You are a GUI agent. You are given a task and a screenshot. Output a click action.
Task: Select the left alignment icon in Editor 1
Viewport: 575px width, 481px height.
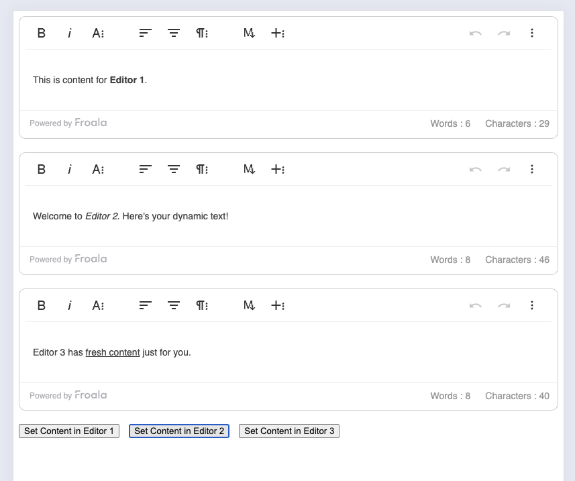144,33
